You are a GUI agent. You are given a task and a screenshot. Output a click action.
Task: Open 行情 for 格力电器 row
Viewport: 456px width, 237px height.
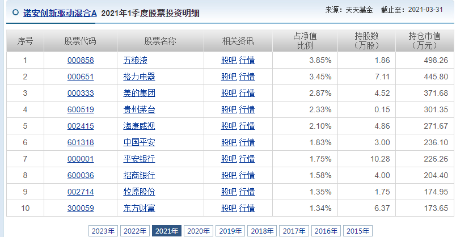247,77
